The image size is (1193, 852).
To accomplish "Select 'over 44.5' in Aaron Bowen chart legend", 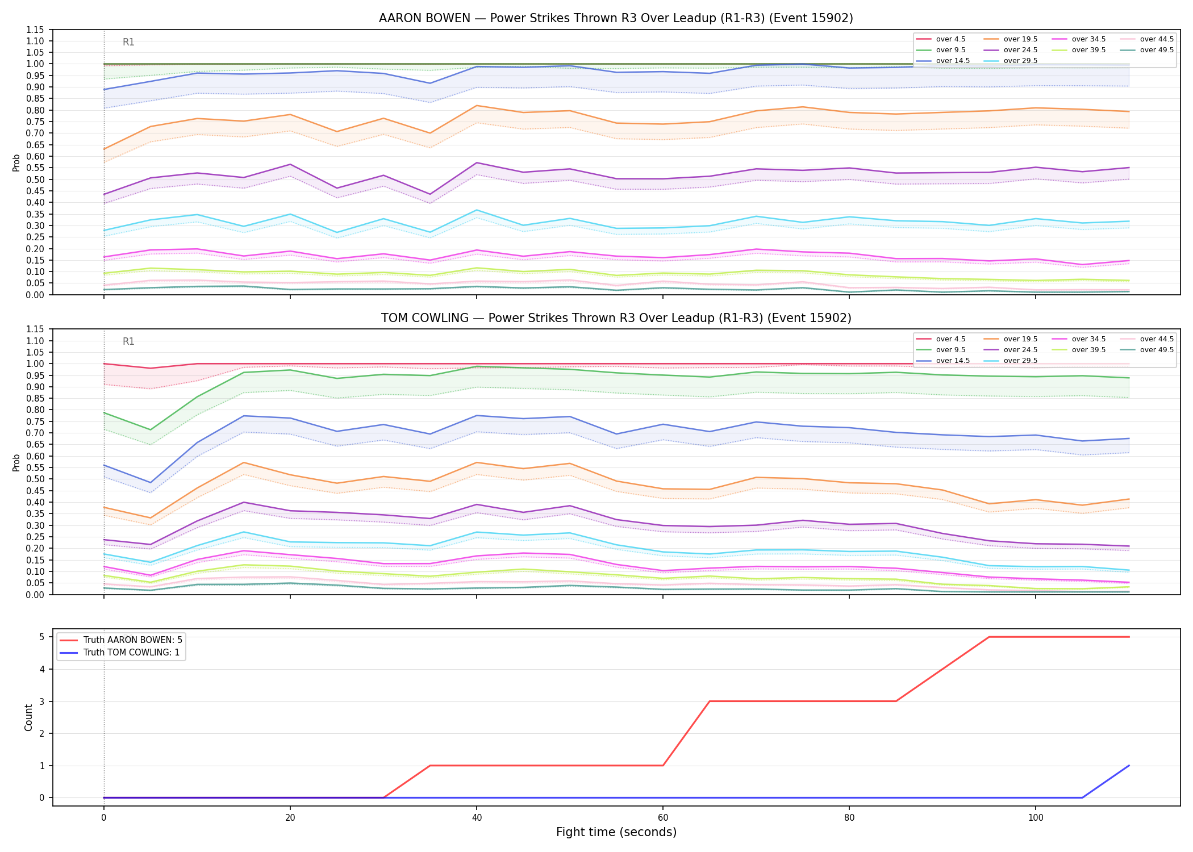I will [1147, 39].
